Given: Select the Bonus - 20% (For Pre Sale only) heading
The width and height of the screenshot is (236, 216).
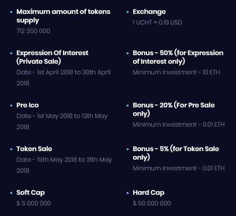Looking at the screenshot, I should pos(174,109).
